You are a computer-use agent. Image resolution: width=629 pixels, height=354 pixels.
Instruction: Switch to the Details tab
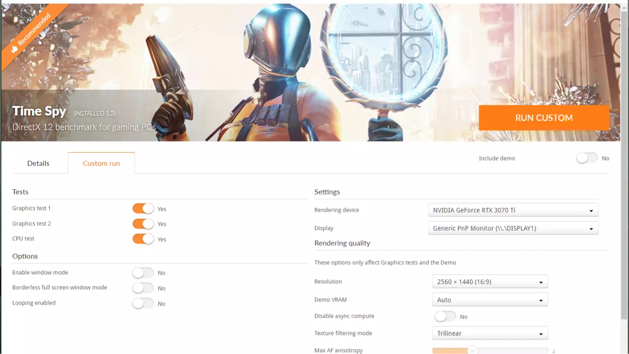coord(38,163)
